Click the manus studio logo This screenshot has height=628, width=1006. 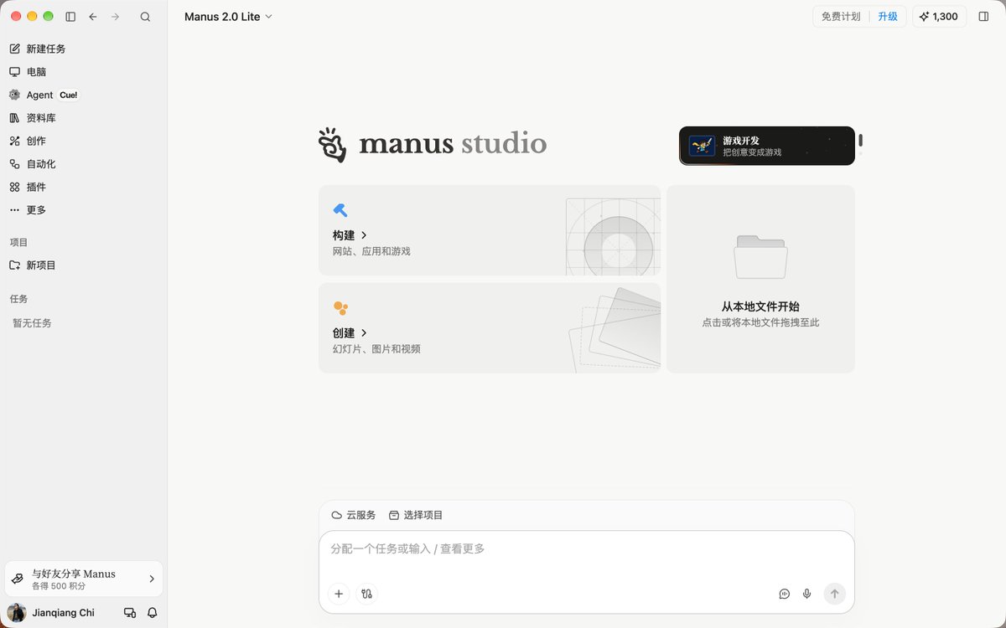tap(433, 144)
